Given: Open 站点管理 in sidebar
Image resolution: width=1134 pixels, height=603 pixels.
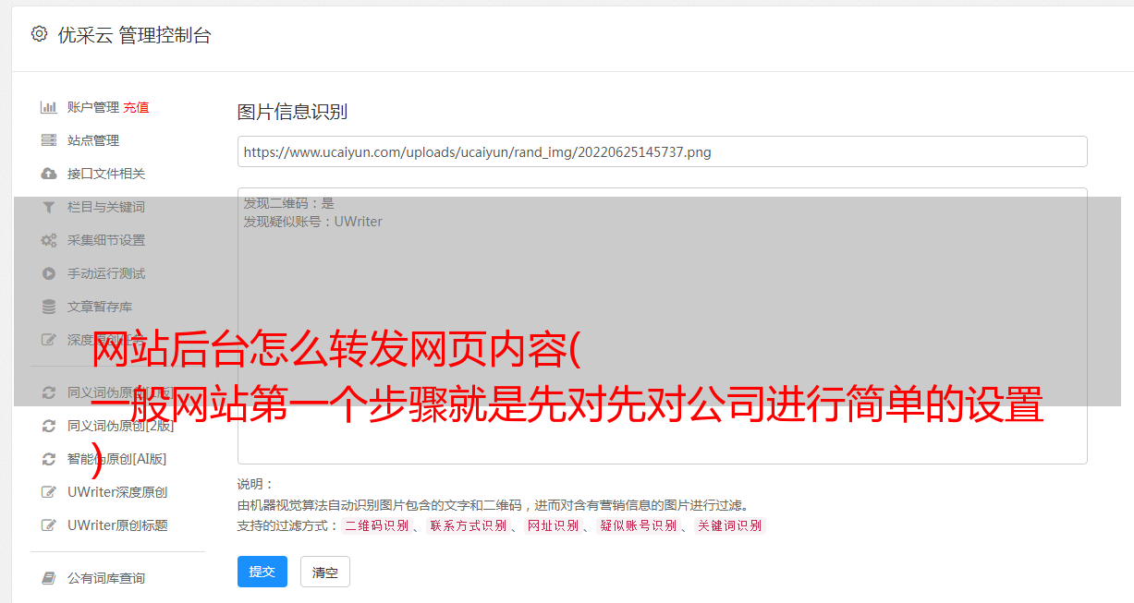Looking at the screenshot, I should pos(93,140).
